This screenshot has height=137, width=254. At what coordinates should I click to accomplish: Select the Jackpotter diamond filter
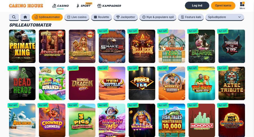tap(126, 17)
